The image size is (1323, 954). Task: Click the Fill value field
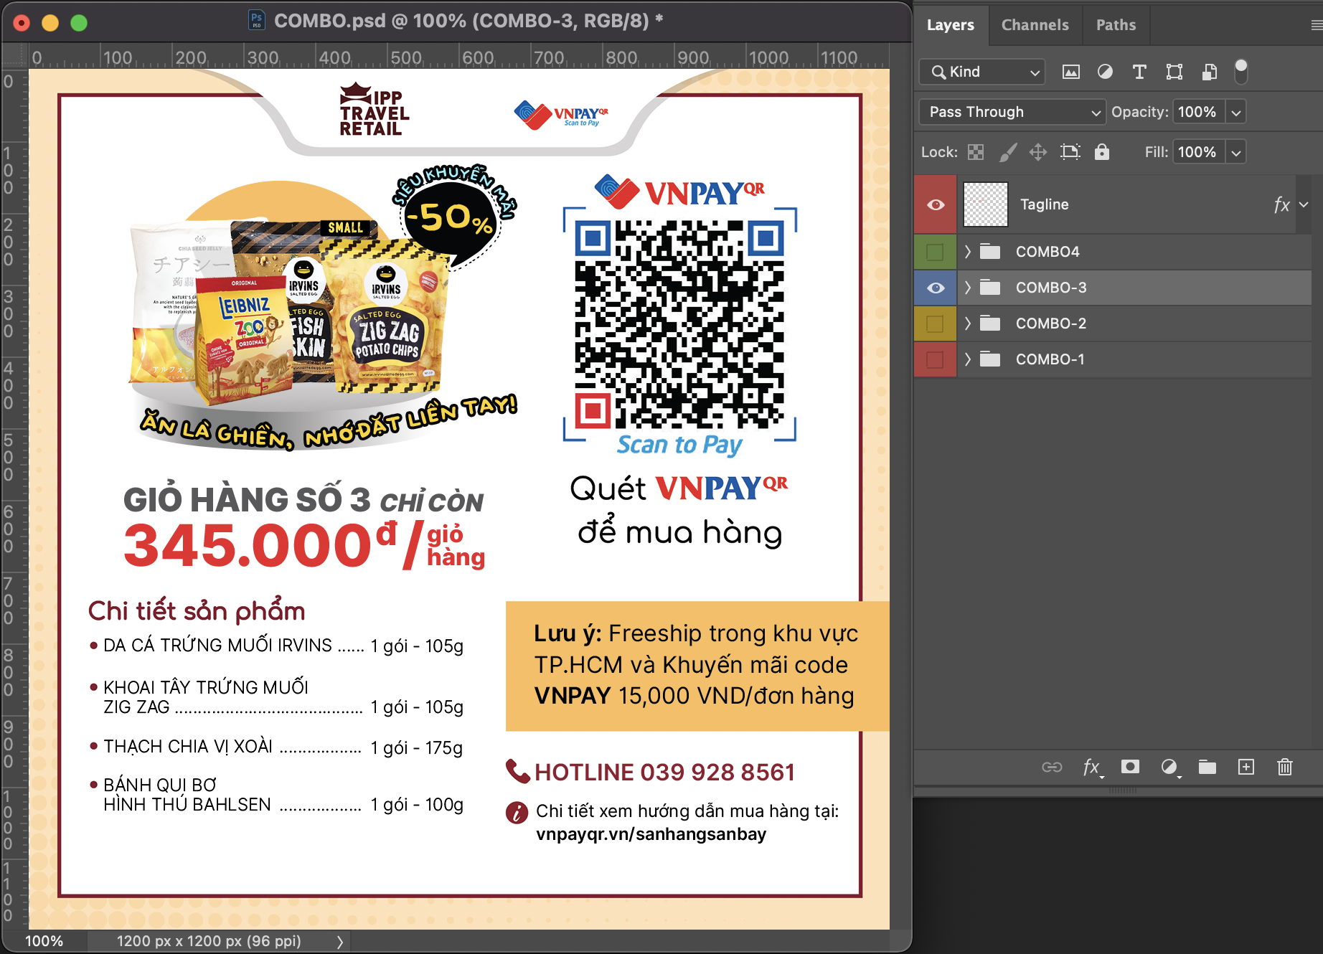pos(1200,152)
